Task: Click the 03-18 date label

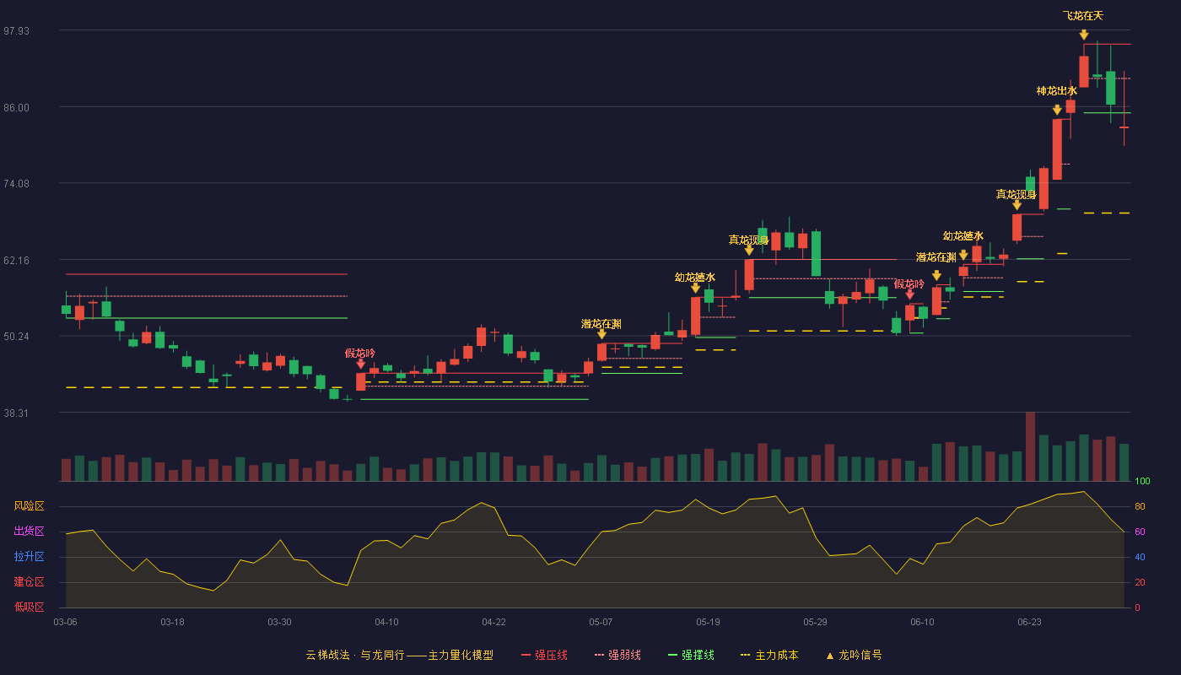Action: [172, 622]
